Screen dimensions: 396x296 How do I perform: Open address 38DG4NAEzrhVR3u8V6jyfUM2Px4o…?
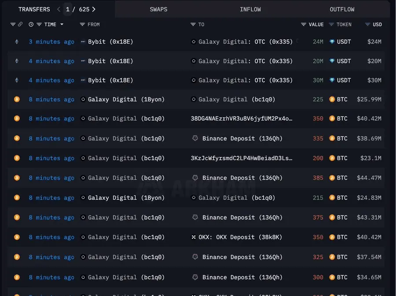[242, 119]
